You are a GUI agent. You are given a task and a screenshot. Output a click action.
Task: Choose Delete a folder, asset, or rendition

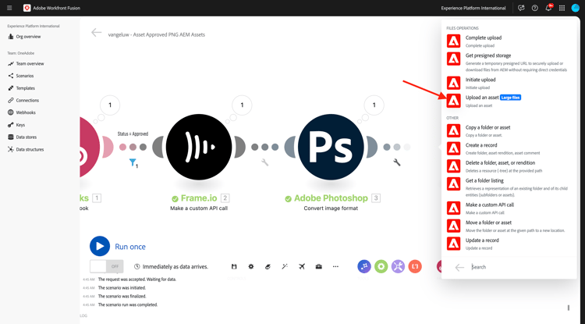pos(509,166)
